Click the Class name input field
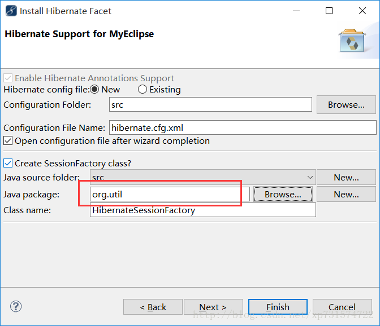 point(203,210)
